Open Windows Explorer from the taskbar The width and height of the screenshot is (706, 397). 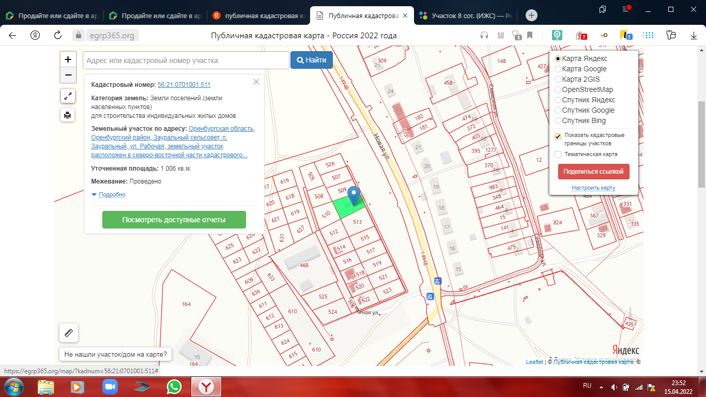45,387
